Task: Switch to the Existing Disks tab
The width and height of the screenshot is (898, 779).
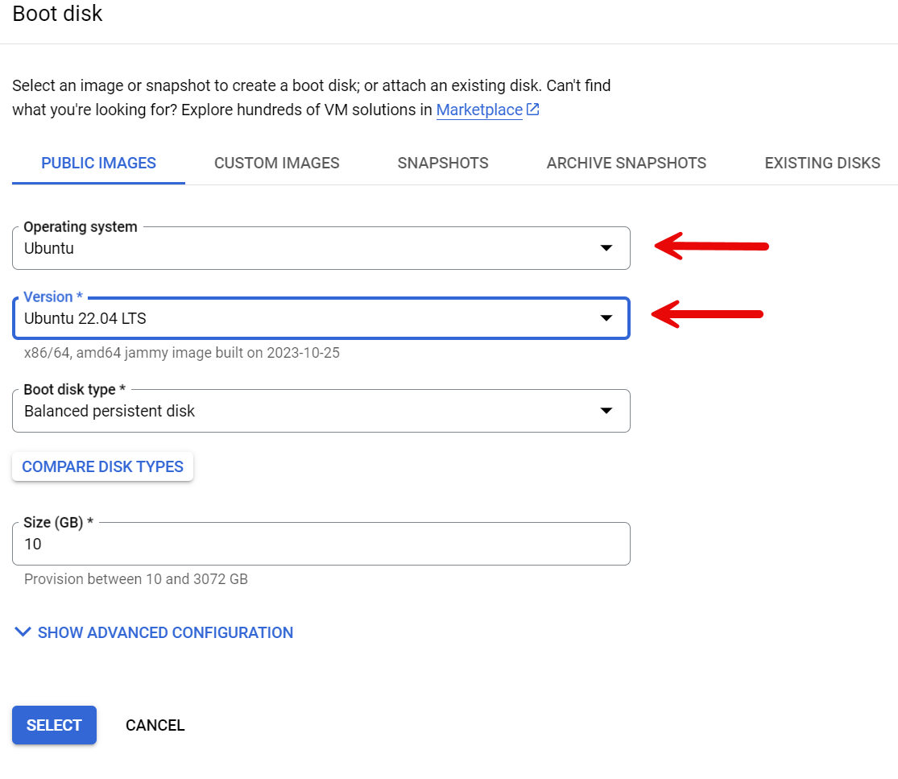Action: [x=821, y=164]
